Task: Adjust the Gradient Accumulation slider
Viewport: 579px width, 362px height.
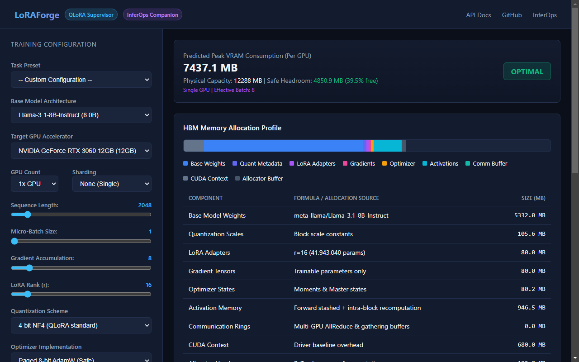Action: click(x=81, y=268)
